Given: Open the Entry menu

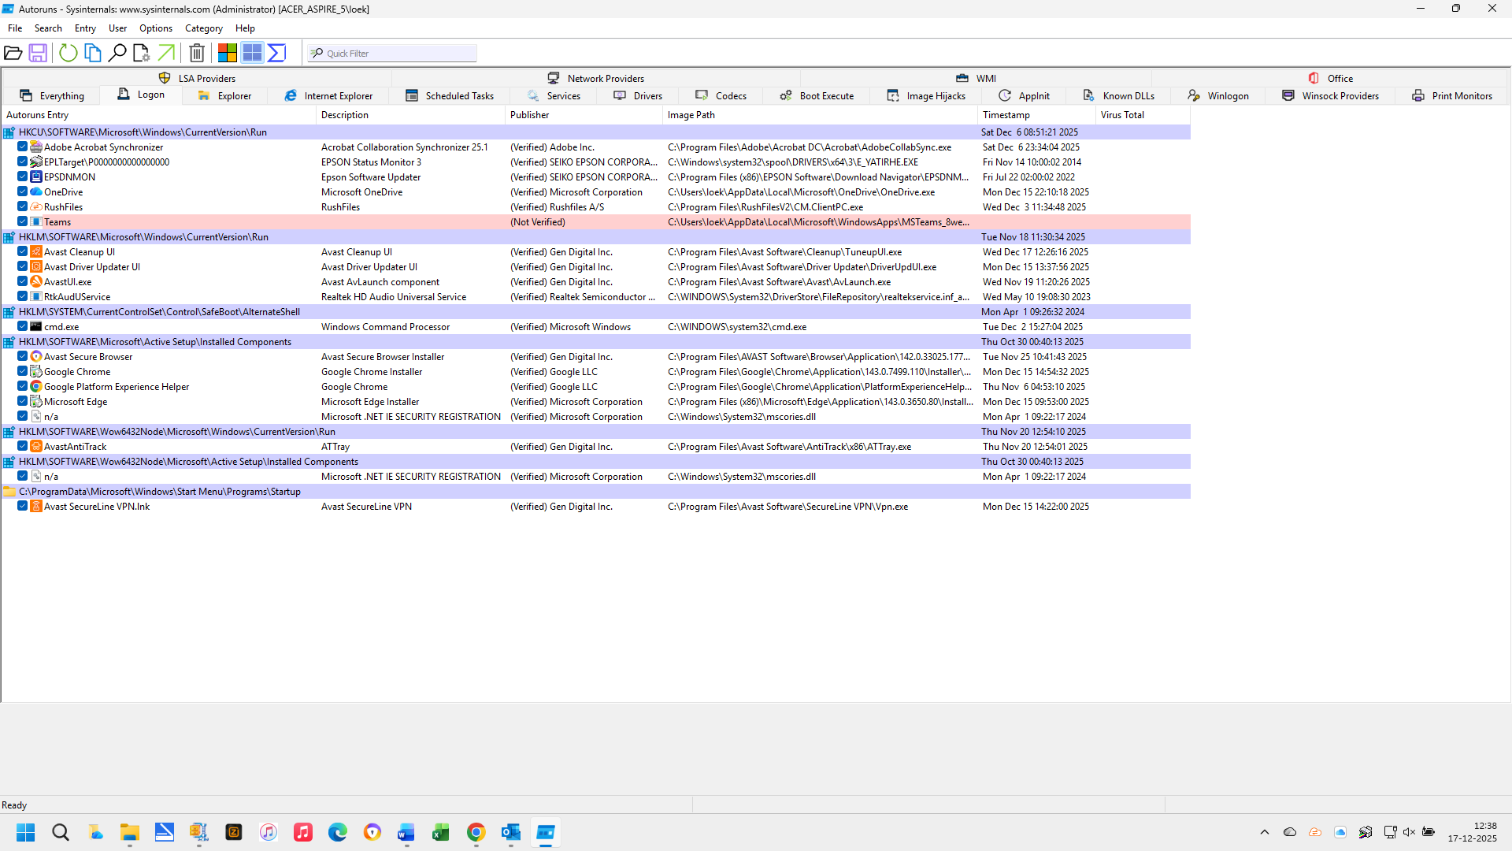Looking at the screenshot, I should coord(85,28).
